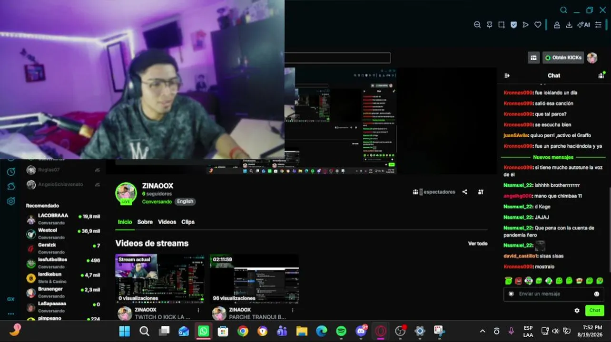This screenshot has height=342, width=611.
Task: Open easy setup sliders icon
Action: pyautogui.click(x=598, y=25)
